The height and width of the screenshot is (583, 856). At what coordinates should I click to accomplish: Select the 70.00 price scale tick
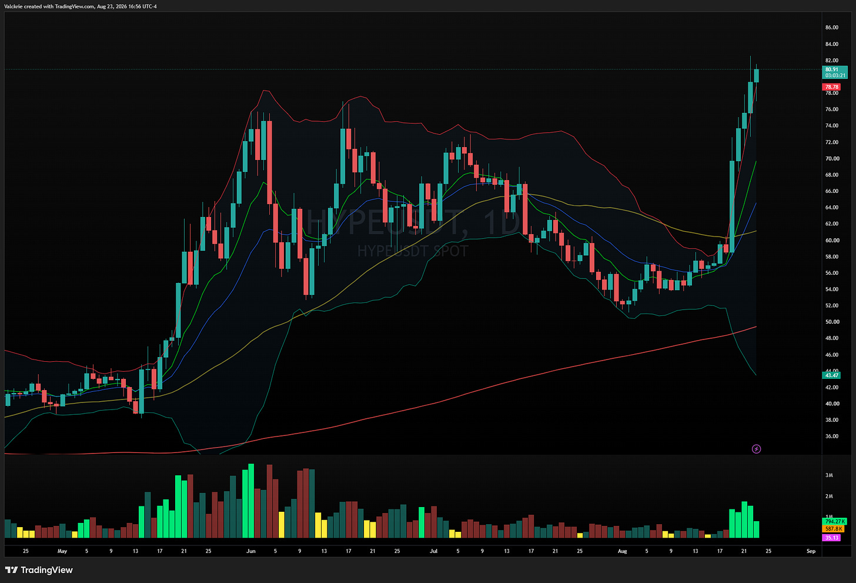[x=832, y=159]
